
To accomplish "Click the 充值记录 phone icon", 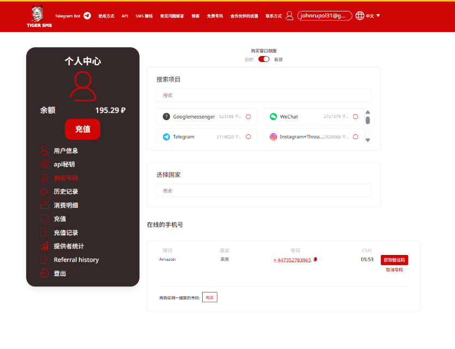I will point(44,232).
